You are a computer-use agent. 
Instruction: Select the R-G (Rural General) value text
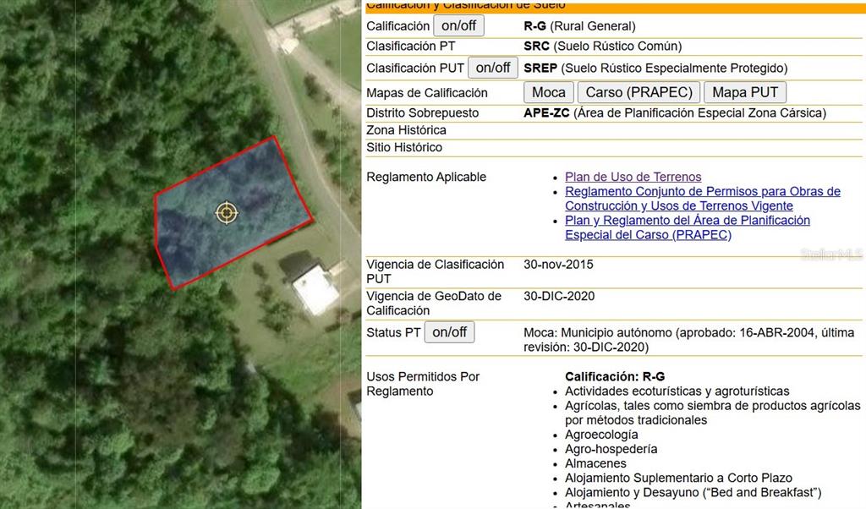point(579,26)
